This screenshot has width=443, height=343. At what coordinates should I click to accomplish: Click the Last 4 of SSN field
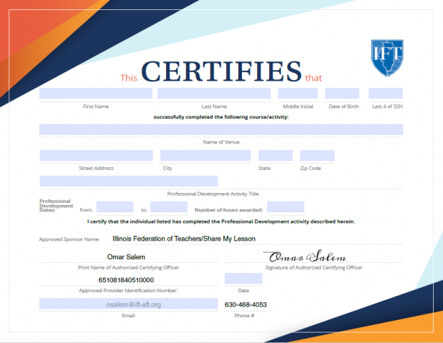pyautogui.click(x=386, y=94)
